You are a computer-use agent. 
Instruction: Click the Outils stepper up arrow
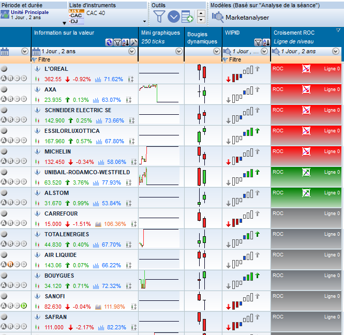click(201, 13)
